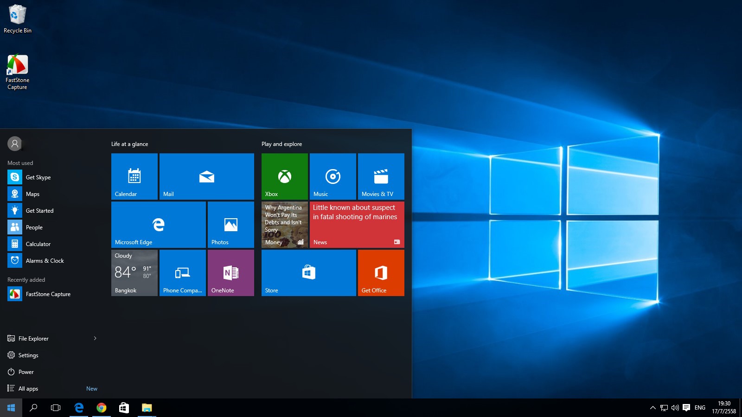
Task: Open the taskbar clock and date
Action: pyautogui.click(x=724, y=408)
